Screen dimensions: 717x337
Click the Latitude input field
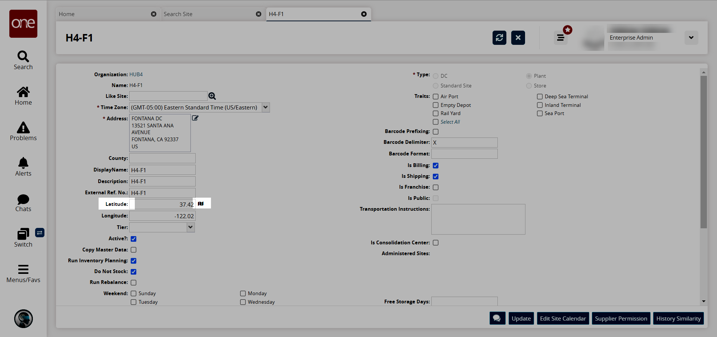coord(162,204)
